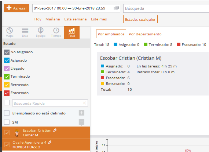
Task: Expand El empleado no está definido group
Action: pos(81,113)
